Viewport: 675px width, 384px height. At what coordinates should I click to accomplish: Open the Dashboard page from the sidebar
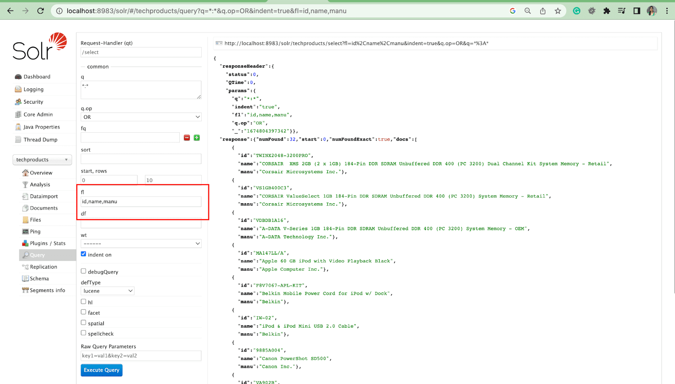point(37,77)
